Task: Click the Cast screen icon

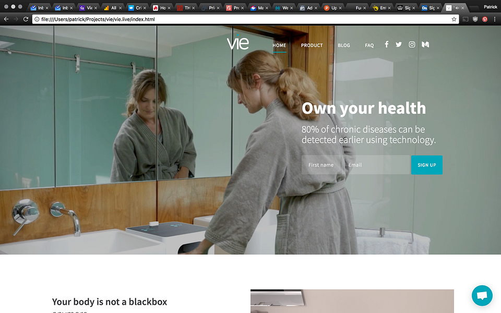Action: point(466,19)
